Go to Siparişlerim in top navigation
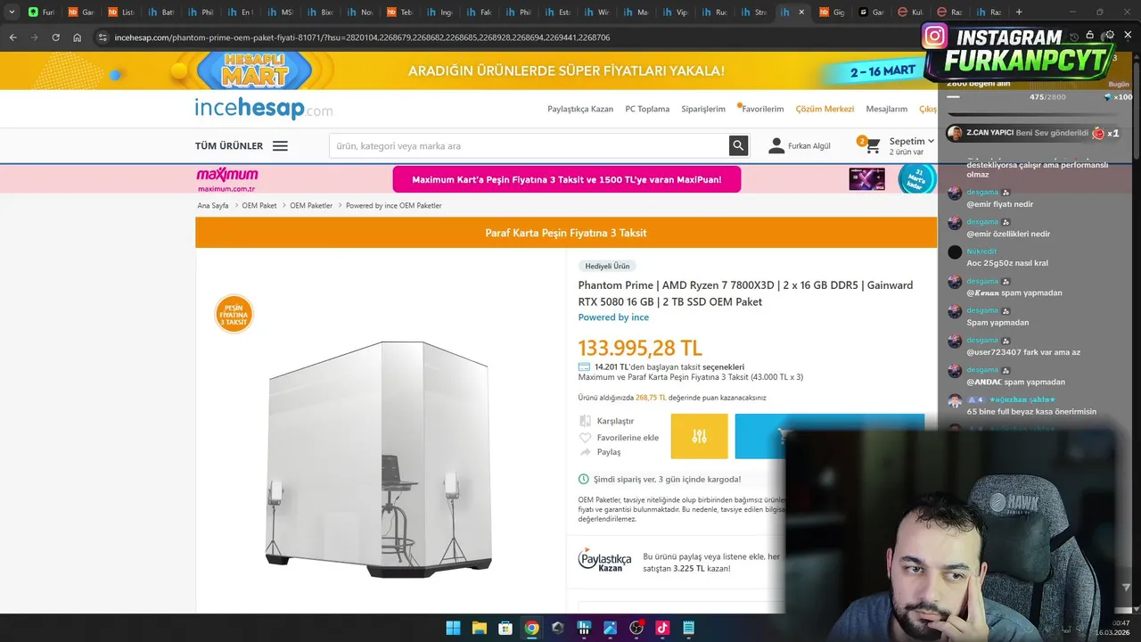The image size is (1141, 642). coord(703,109)
